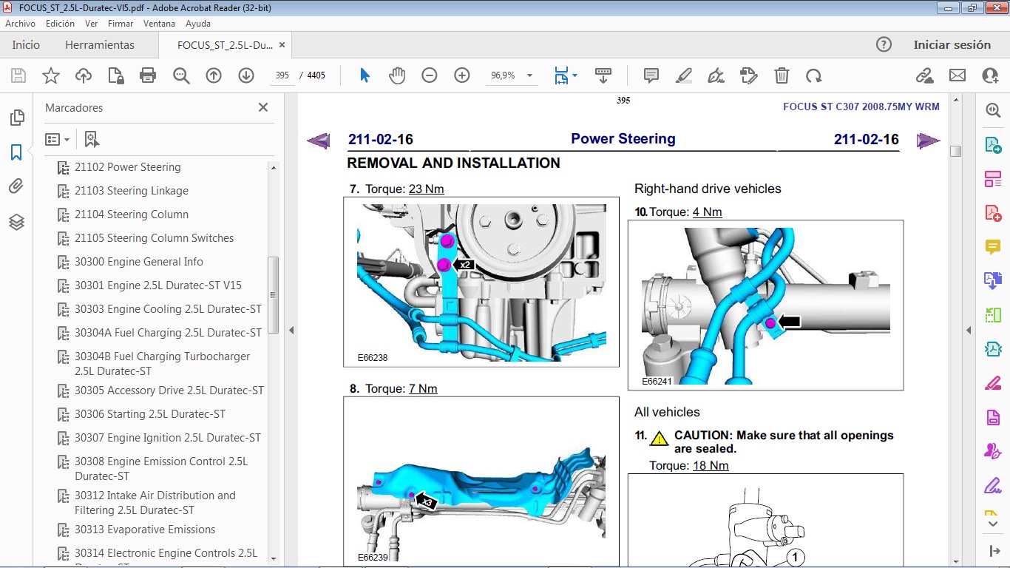The height and width of the screenshot is (568, 1010).
Task: Click the bookmarks ribbon panel icon
Action: (x=16, y=152)
